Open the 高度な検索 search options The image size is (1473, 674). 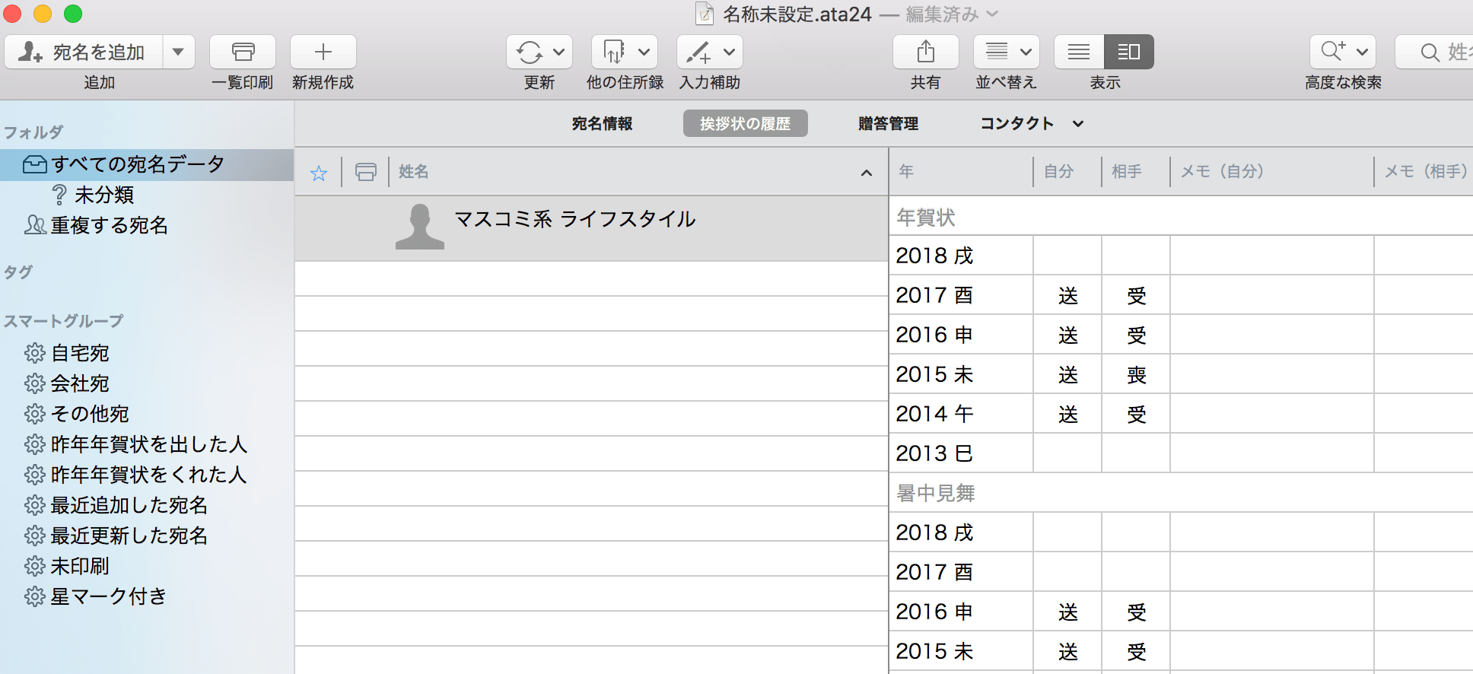tap(1343, 52)
